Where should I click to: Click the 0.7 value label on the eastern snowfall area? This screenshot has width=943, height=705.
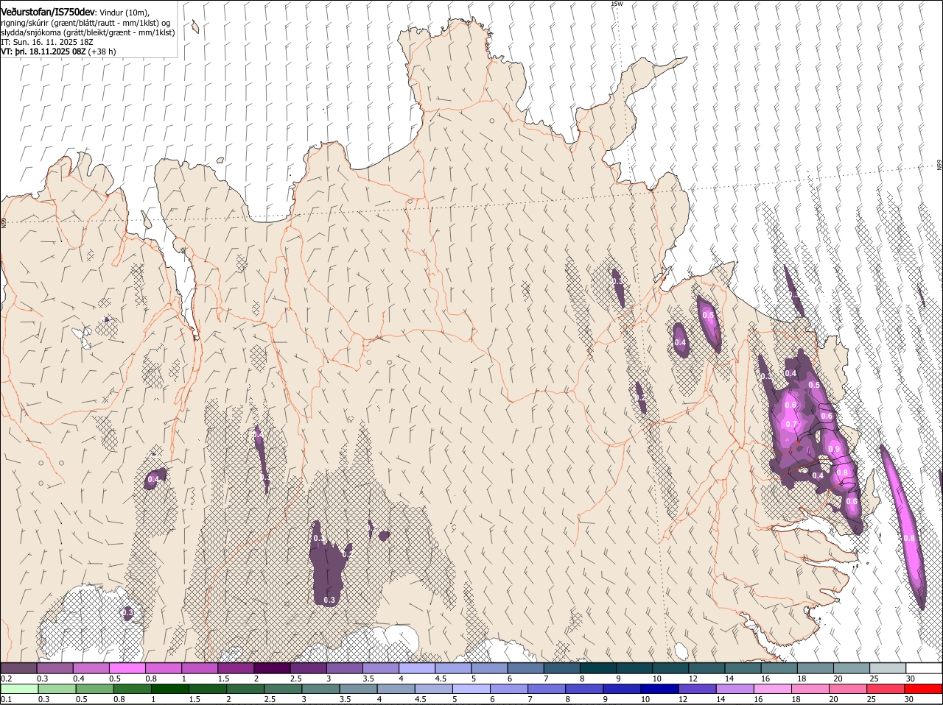[x=791, y=424]
